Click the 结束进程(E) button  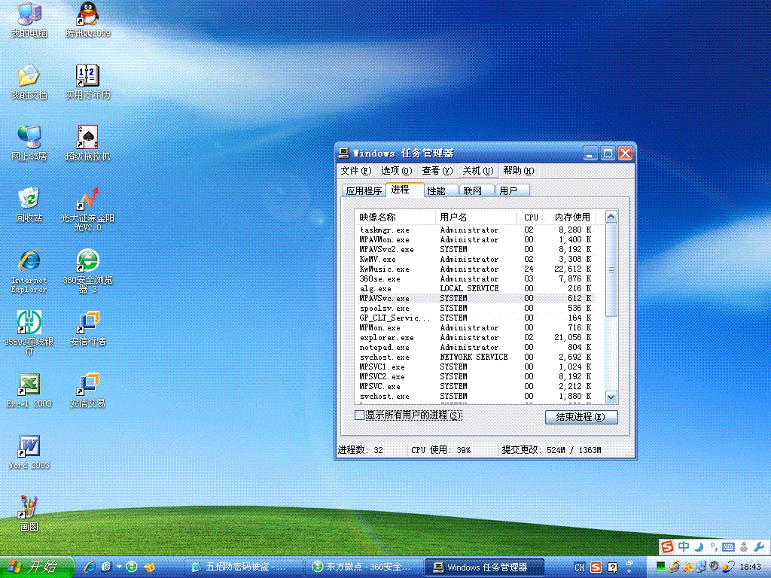click(581, 417)
